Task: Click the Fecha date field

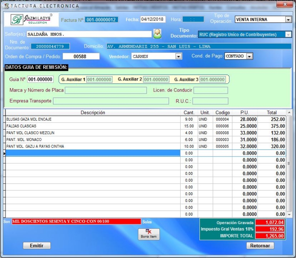Action: pos(153,19)
